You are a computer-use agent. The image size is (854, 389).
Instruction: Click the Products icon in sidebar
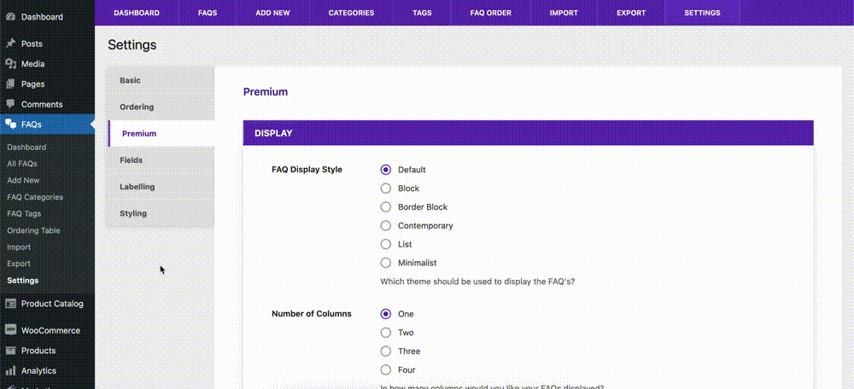coord(10,351)
